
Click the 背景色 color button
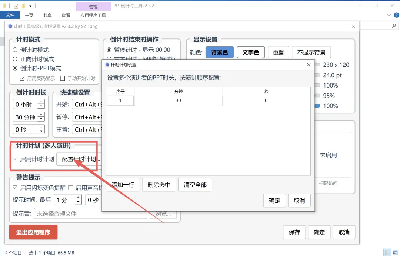pyautogui.click(x=220, y=52)
